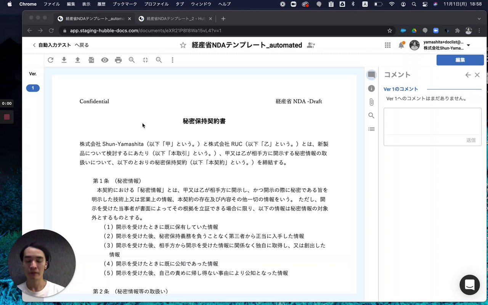Click the document export file icon

click(91, 60)
